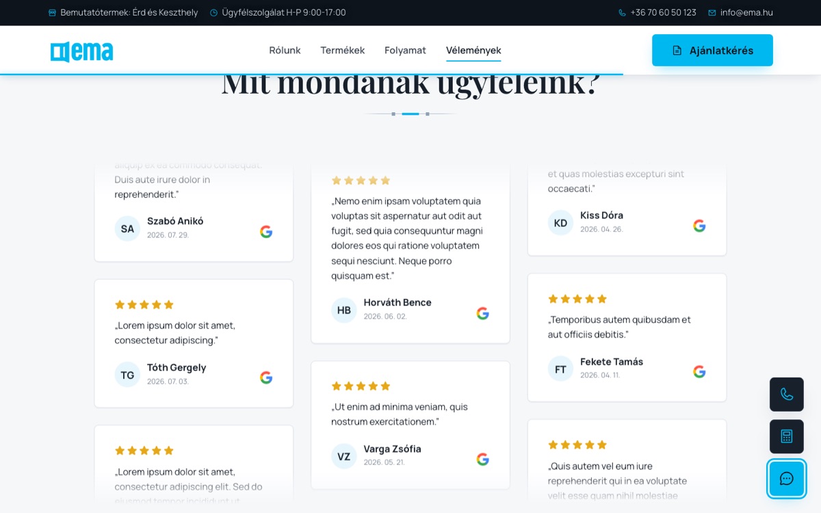The height and width of the screenshot is (513, 821).
Task: Click the name "Kiss Dóra"
Action: (601, 215)
